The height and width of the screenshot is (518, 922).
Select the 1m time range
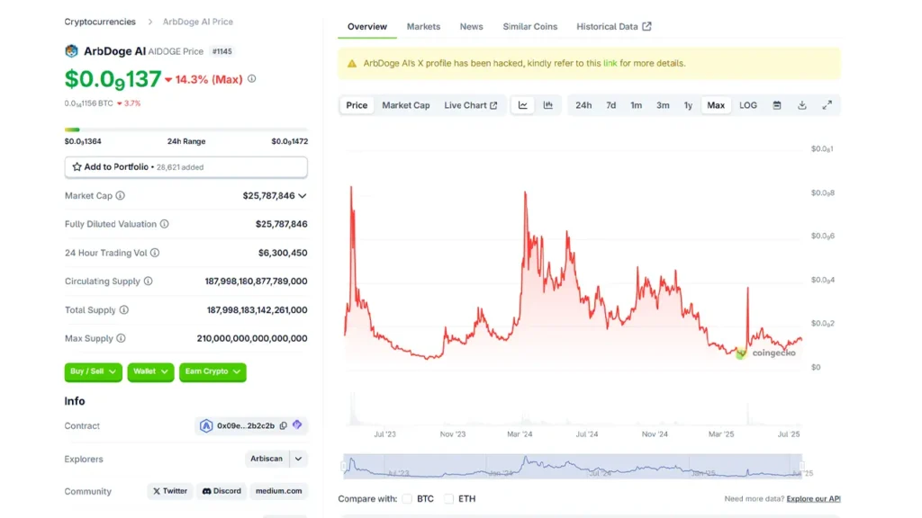[637, 105]
